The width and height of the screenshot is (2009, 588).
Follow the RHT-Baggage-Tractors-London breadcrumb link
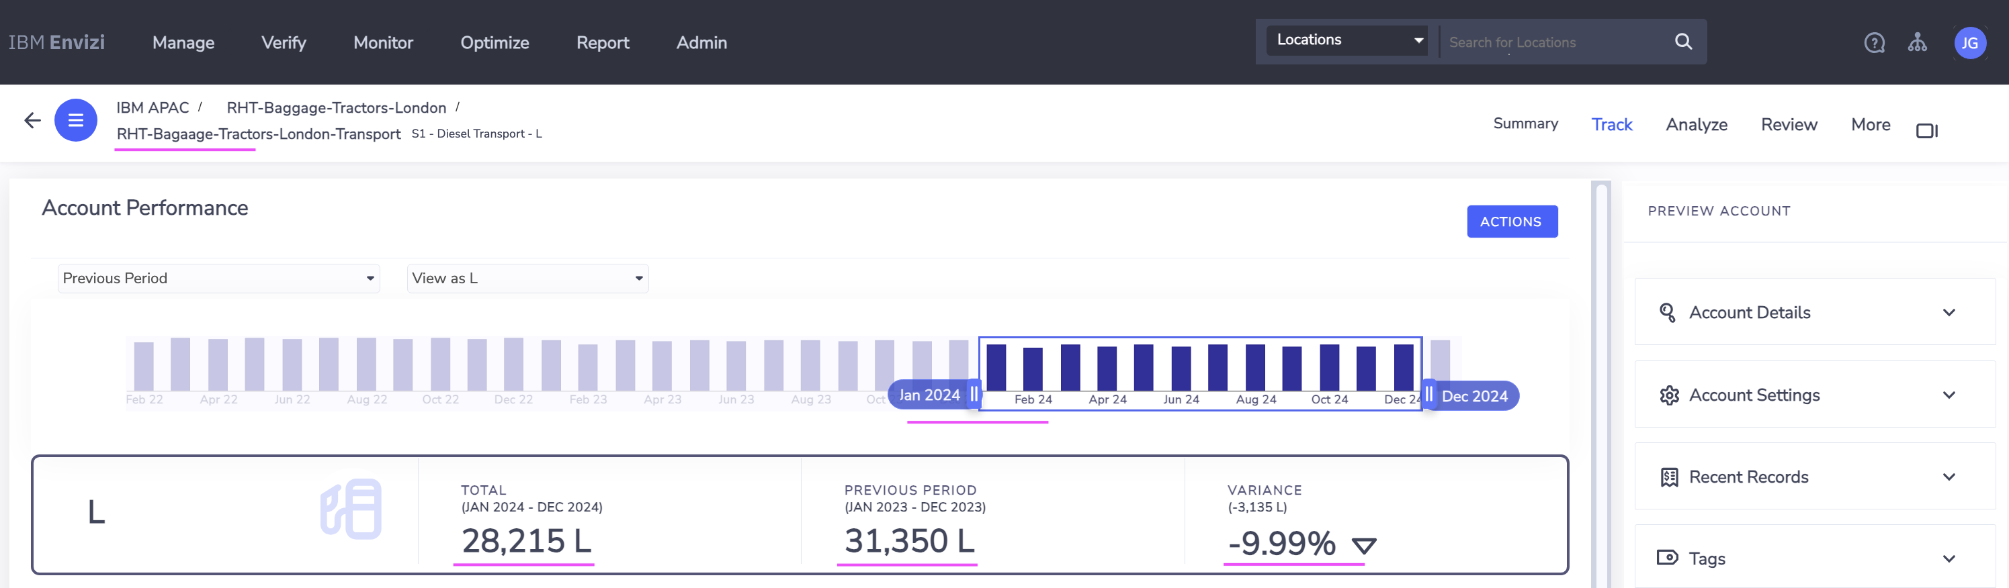tap(336, 107)
